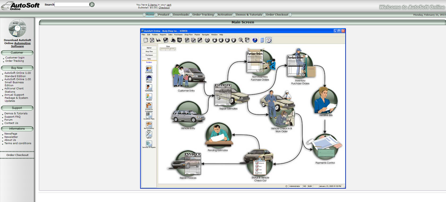Open the '0 items' cart link

coord(153,5)
